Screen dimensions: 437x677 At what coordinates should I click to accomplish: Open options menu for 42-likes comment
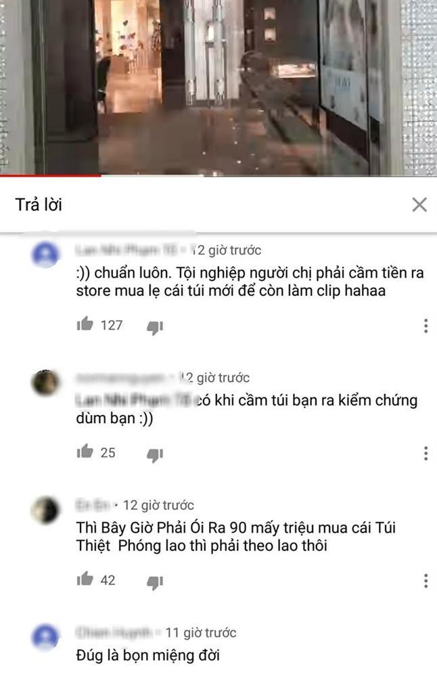click(x=425, y=581)
